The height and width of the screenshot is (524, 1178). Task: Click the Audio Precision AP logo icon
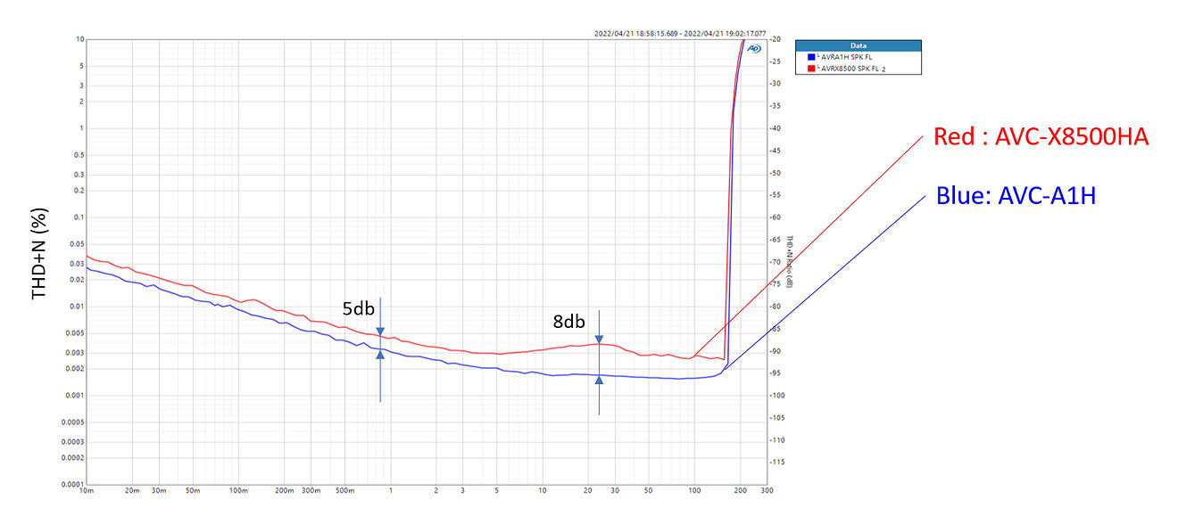click(754, 49)
